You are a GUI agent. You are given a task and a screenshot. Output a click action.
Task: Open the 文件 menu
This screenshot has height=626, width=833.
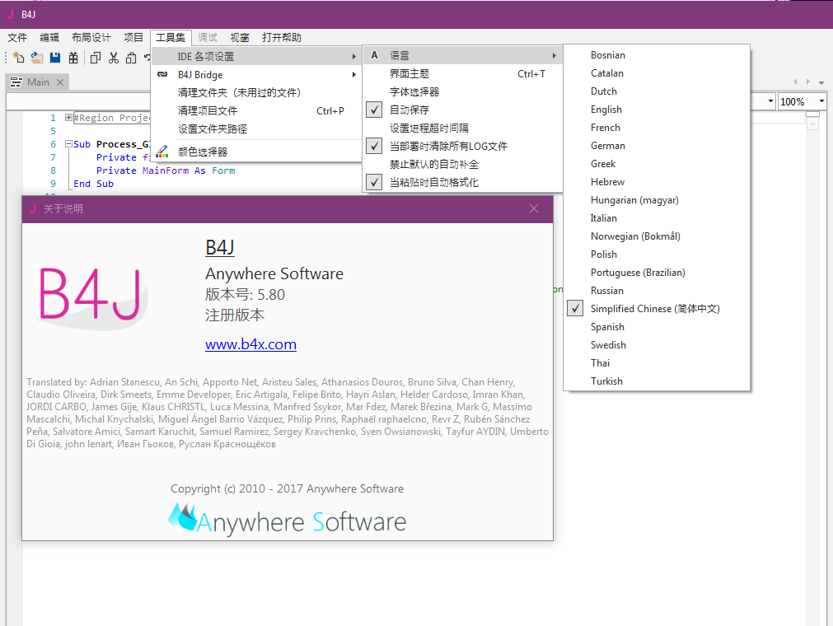click(17, 38)
